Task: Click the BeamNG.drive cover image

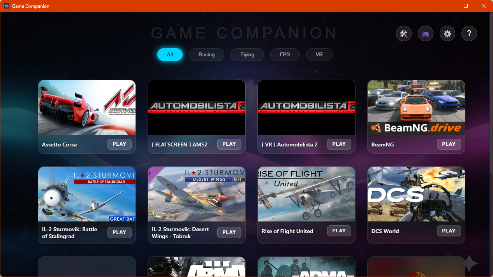Action: coord(416,107)
